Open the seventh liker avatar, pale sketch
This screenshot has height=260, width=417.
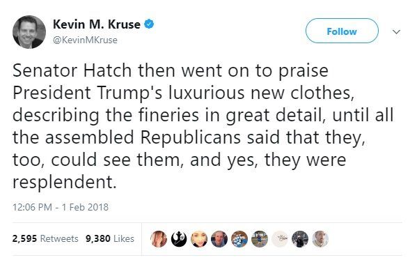[x=280, y=239]
